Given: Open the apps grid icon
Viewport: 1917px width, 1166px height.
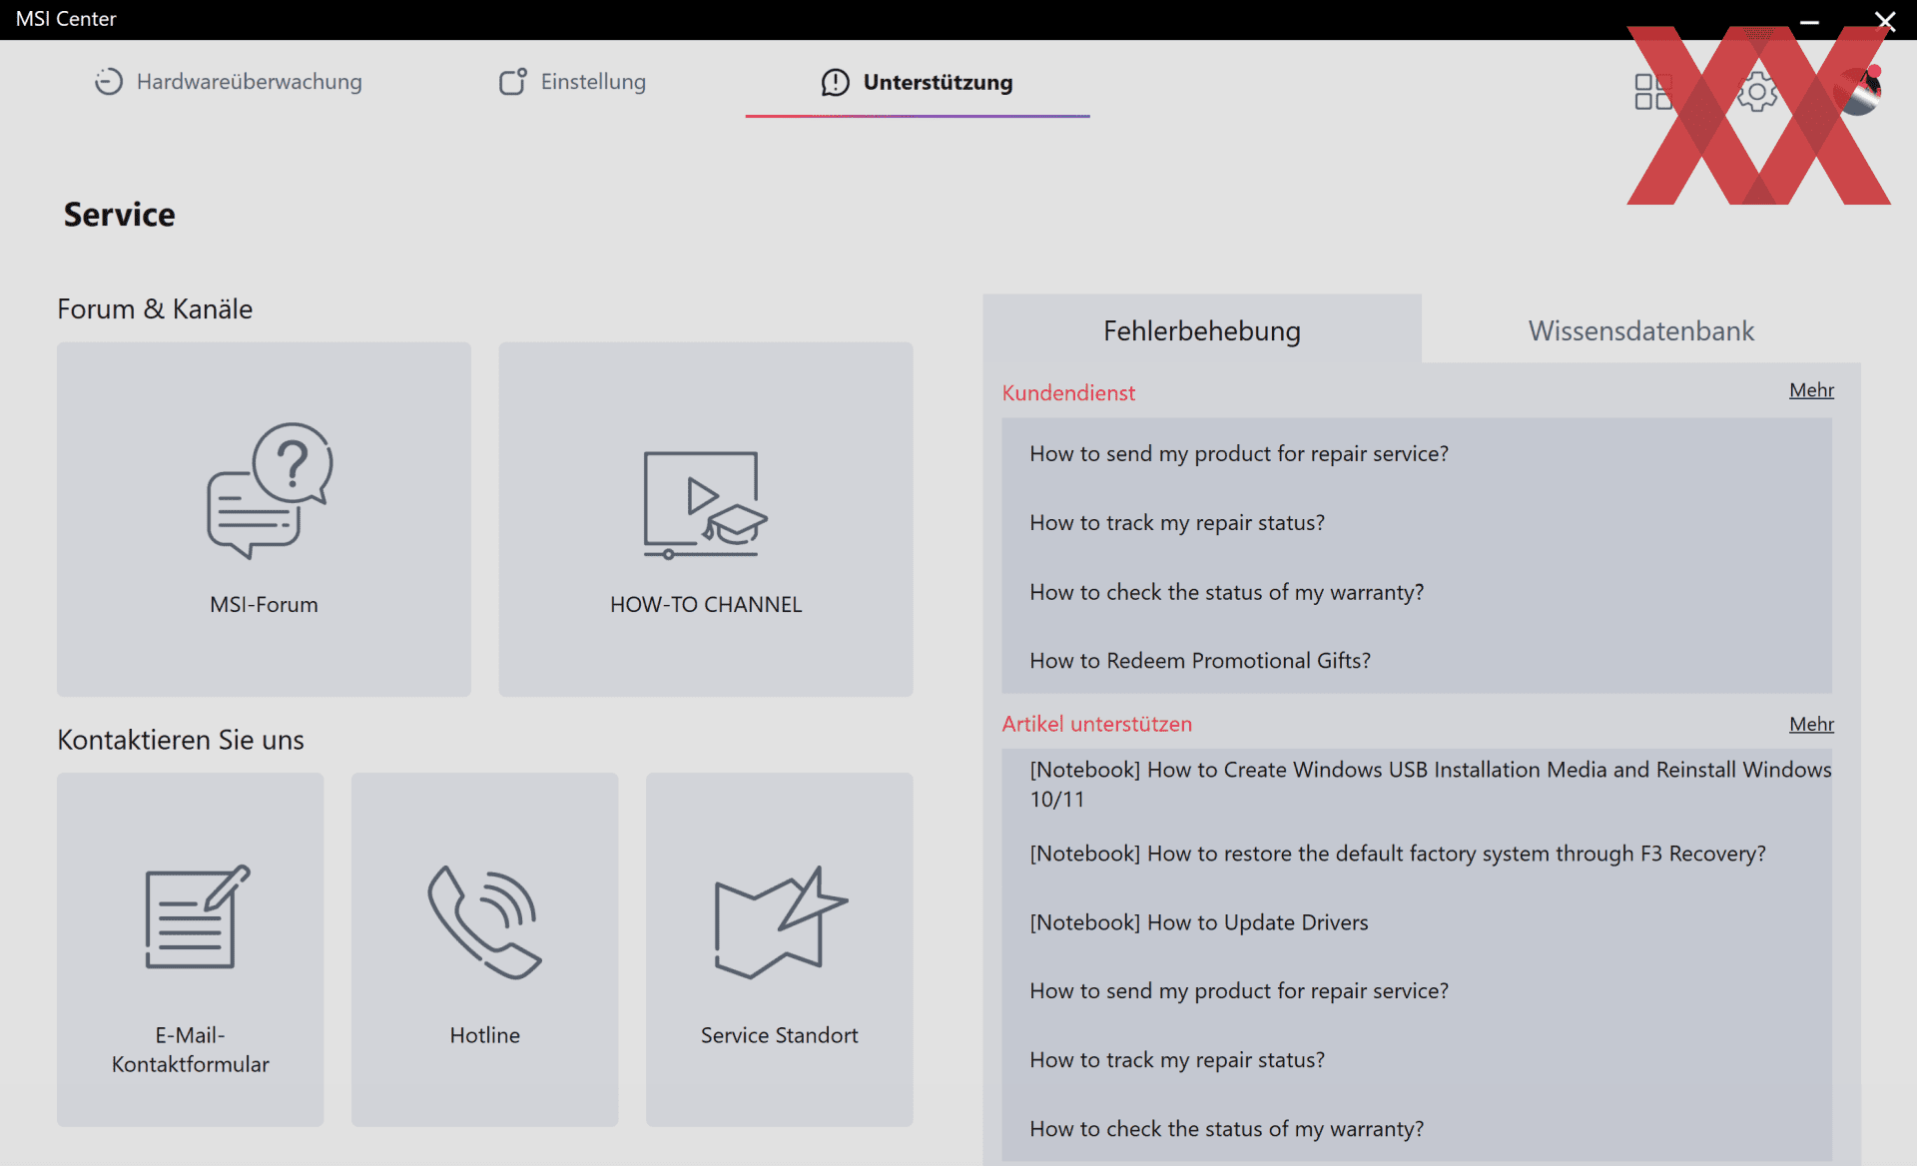Looking at the screenshot, I should click(x=1653, y=92).
